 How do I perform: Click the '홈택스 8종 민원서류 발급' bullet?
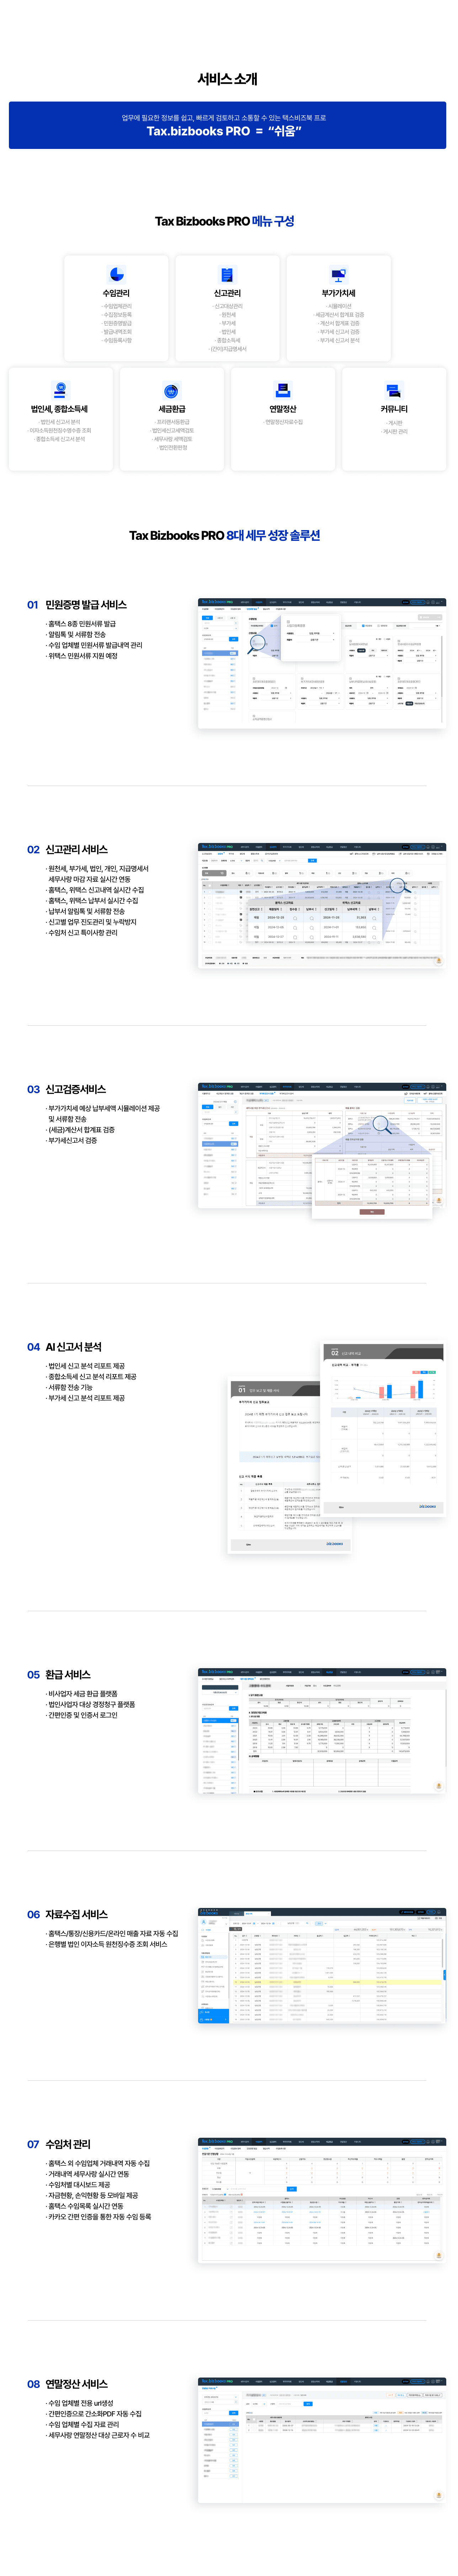click(x=81, y=623)
